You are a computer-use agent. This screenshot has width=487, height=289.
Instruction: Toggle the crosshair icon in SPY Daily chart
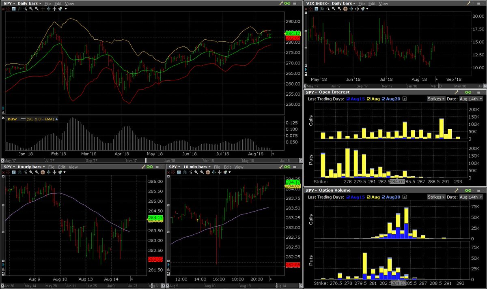tap(43, 9)
